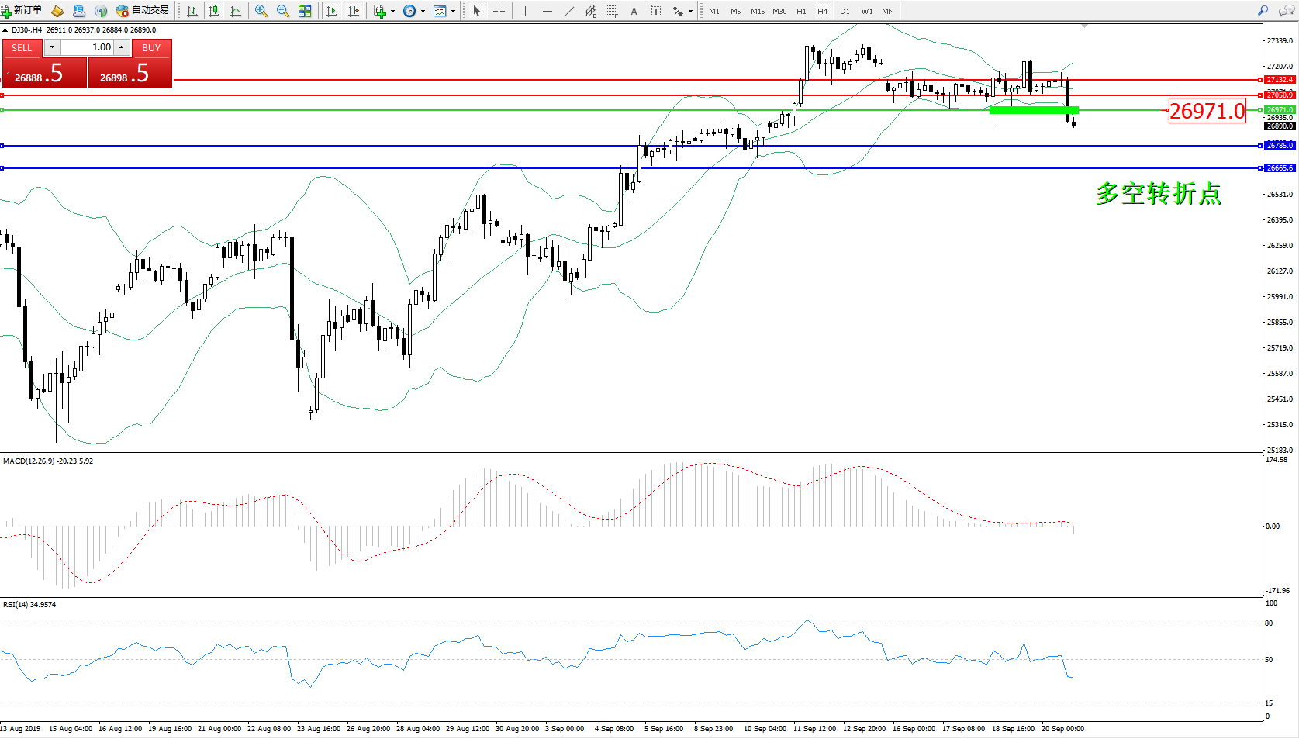Toggle AutoTrading (自动交易) button
Screen dimensions: 1299x739
(x=143, y=10)
